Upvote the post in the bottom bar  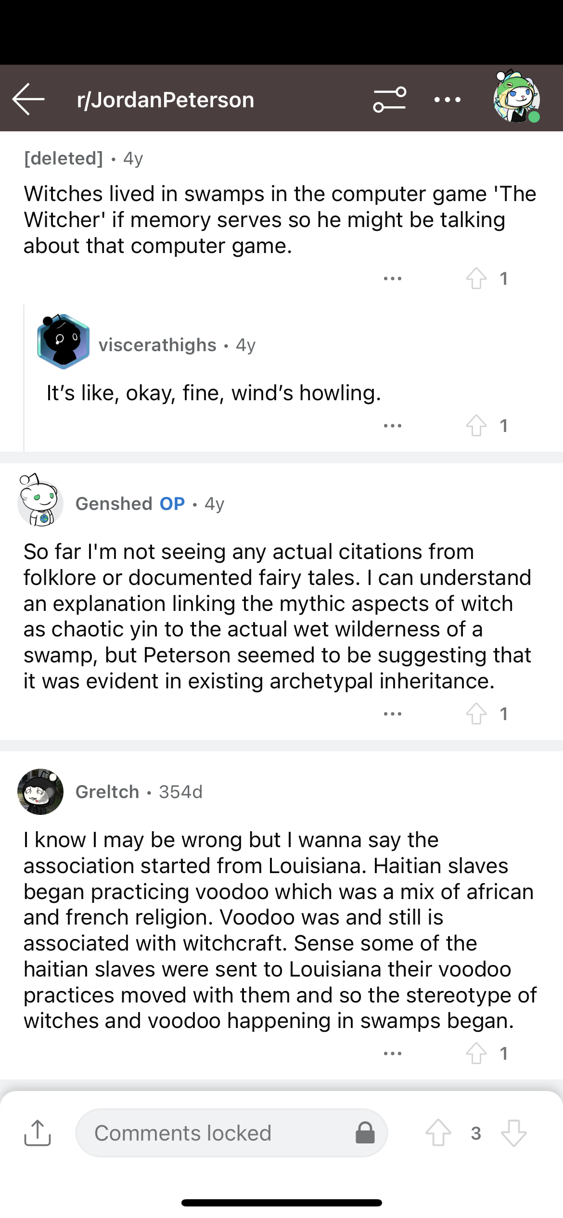(438, 1133)
